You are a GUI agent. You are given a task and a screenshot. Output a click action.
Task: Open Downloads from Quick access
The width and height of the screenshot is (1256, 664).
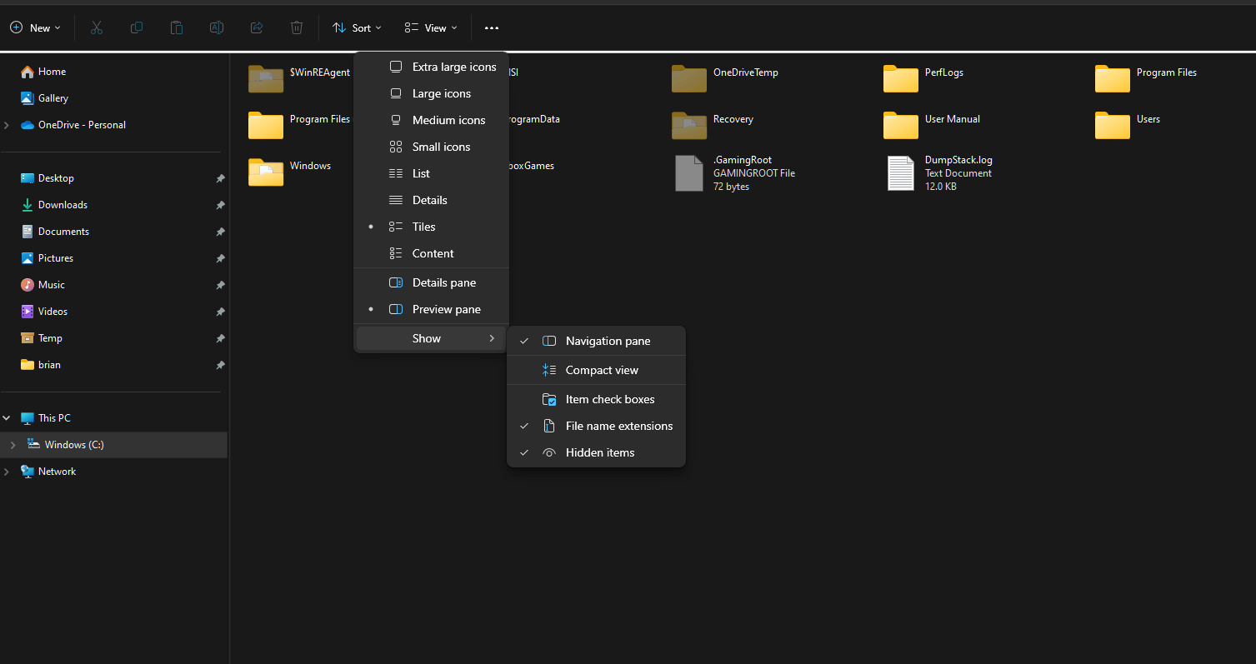pyautogui.click(x=63, y=205)
